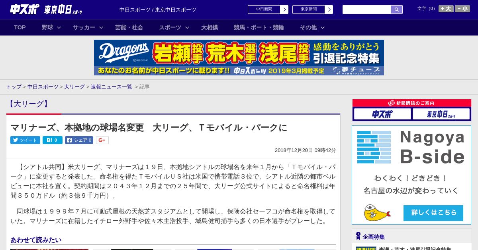Click the Nagoya B-side brick logo
The image size is (478, 250).
click(x=374, y=147)
